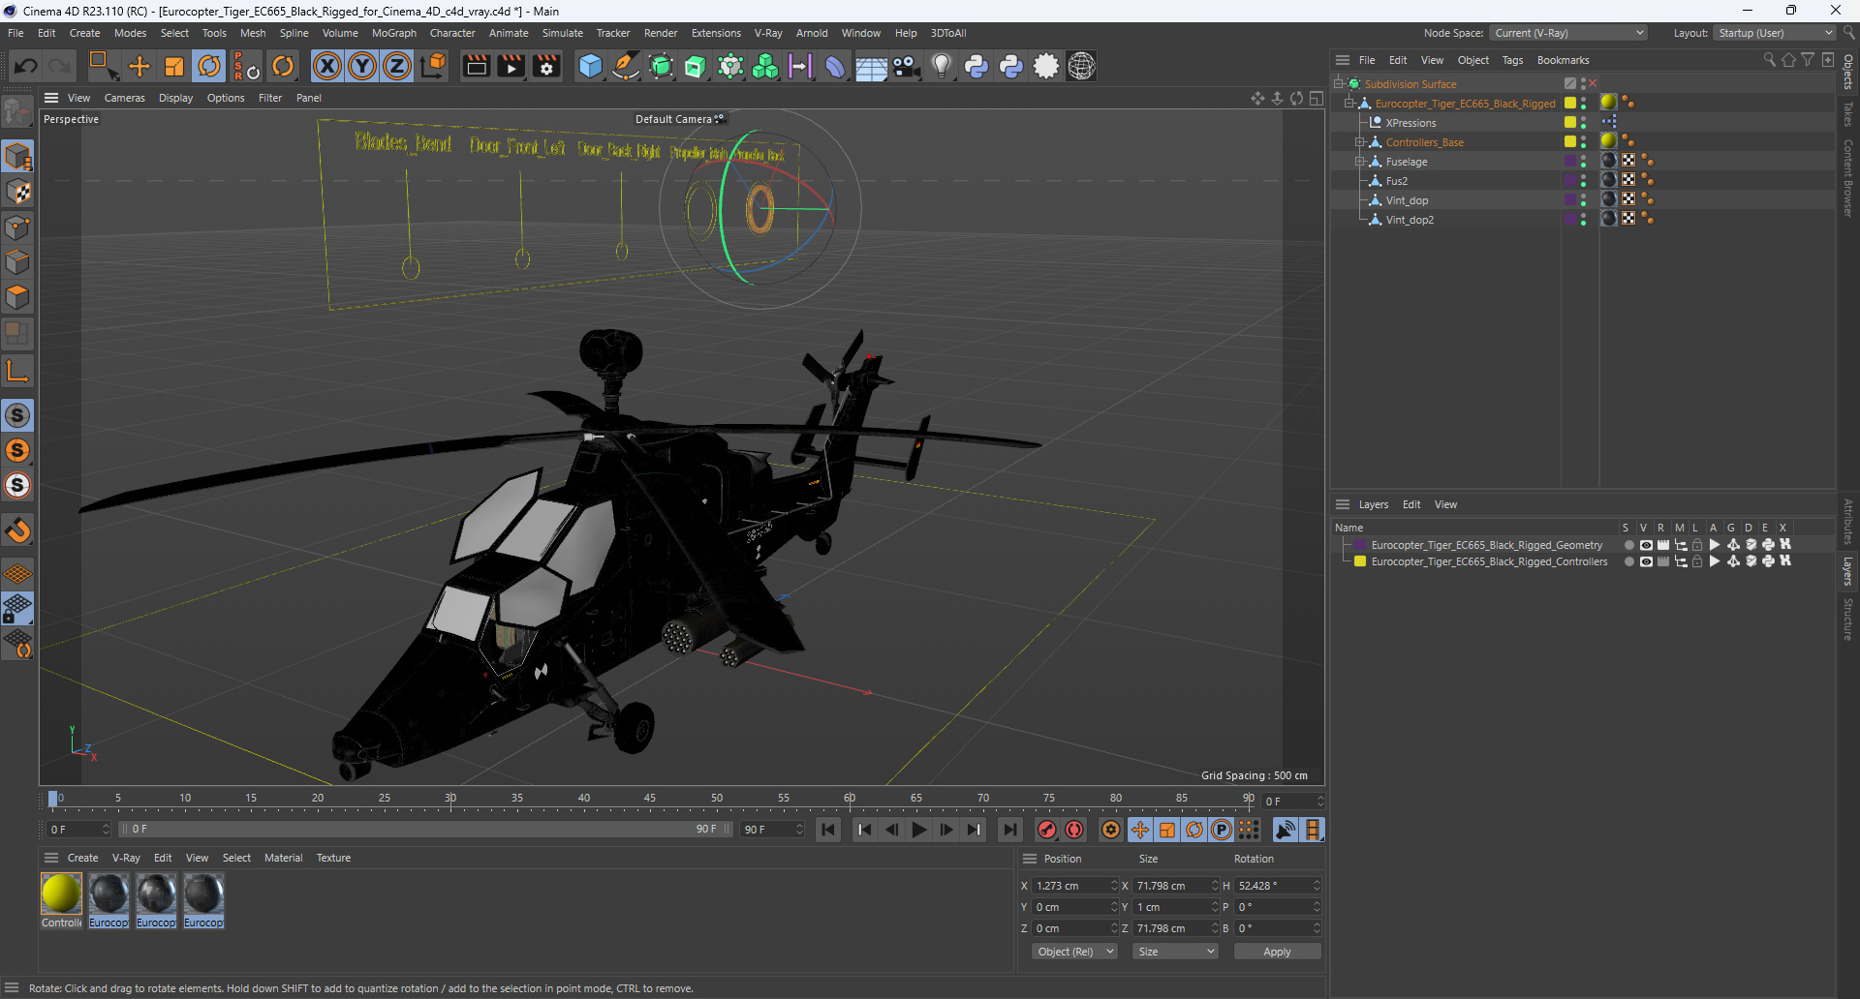Click the Camera object icon
Image resolution: width=1860 pixels, height=999 pixels.
906,66
